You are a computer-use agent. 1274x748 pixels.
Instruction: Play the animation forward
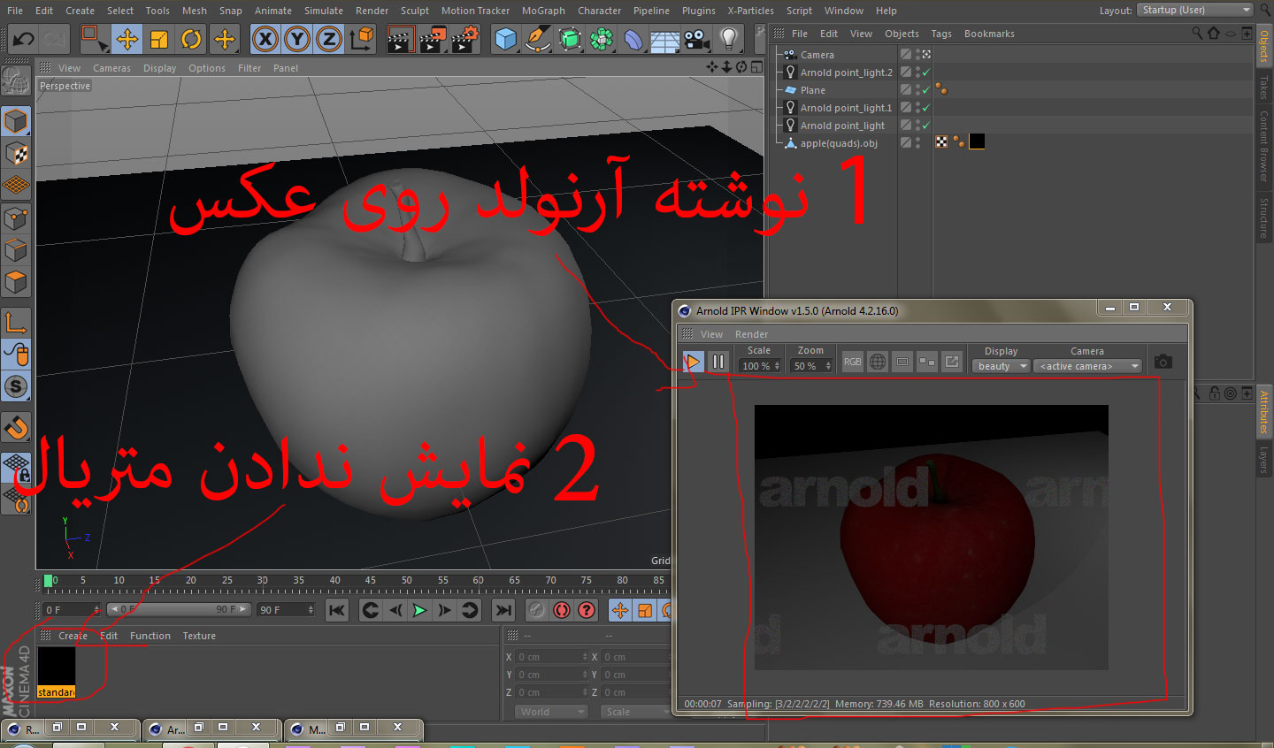click(x=419, y=610)
